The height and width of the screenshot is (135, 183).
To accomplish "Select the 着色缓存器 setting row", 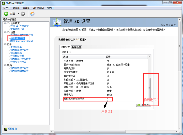I will click(x=105, y=76).
